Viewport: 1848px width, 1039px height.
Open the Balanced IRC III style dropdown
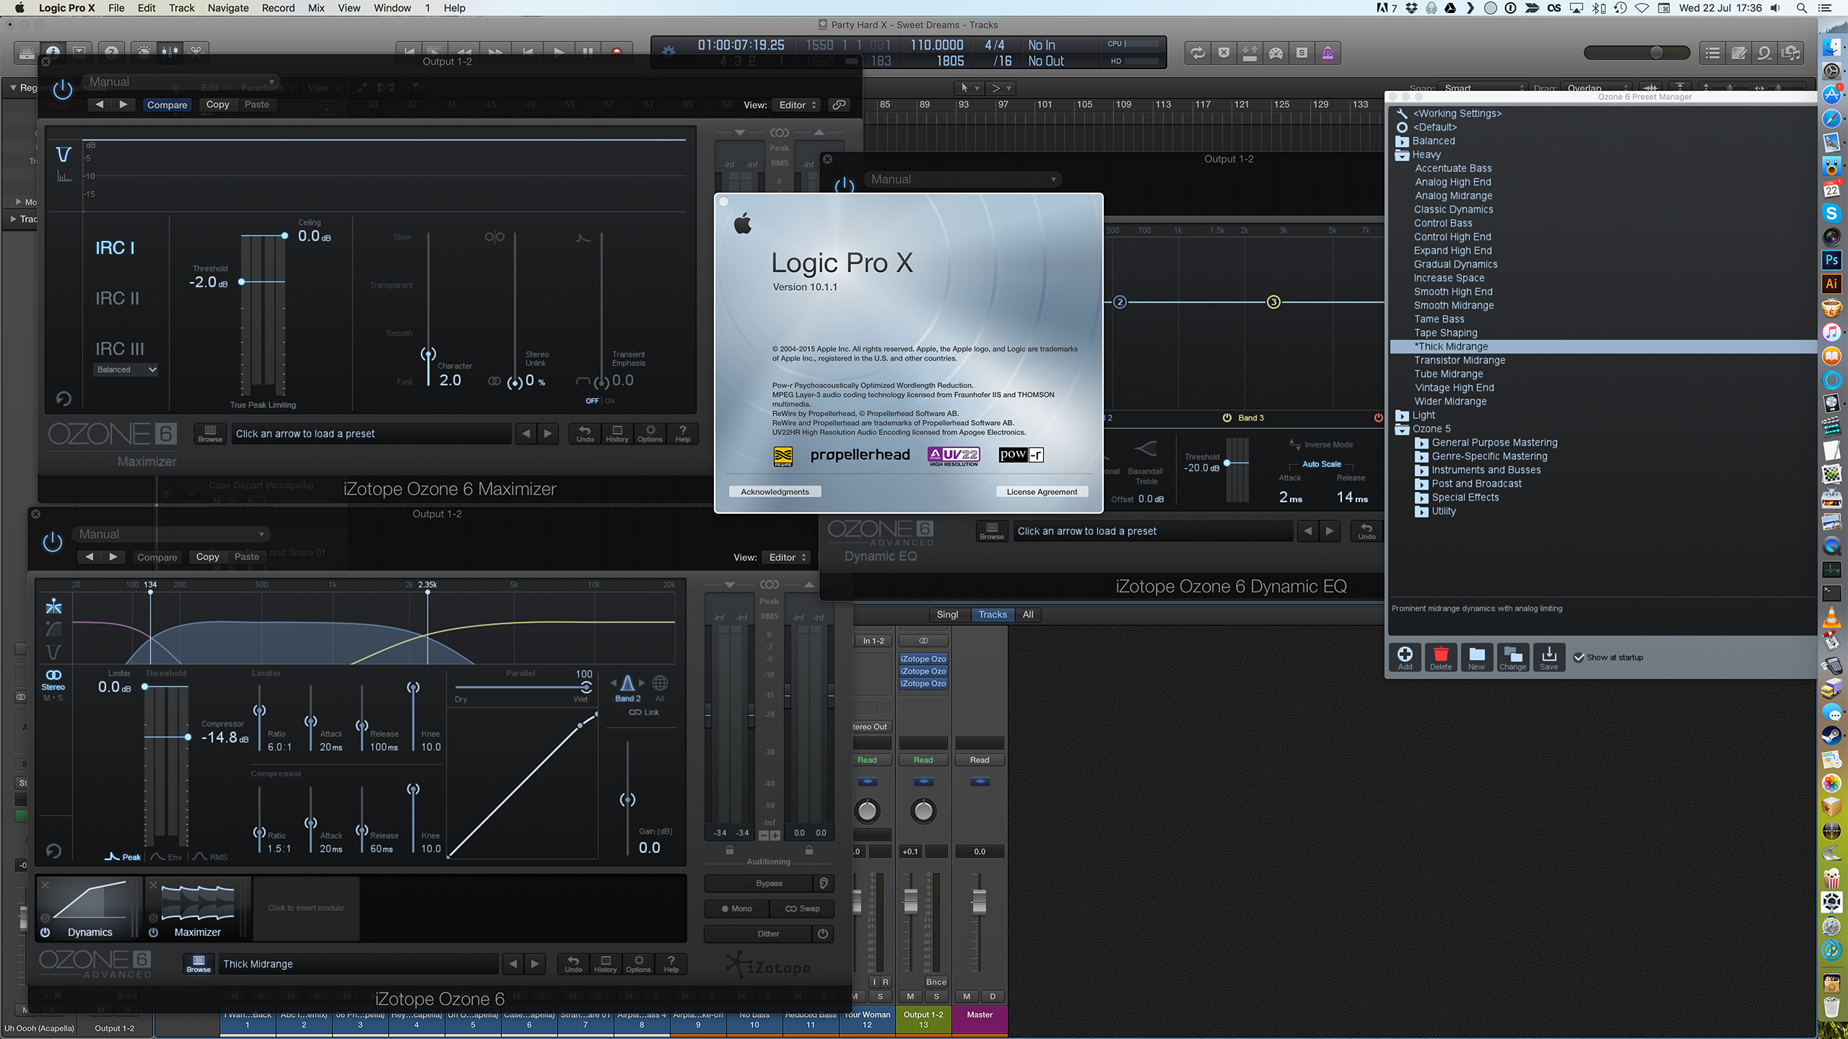[x=126, y=369]
